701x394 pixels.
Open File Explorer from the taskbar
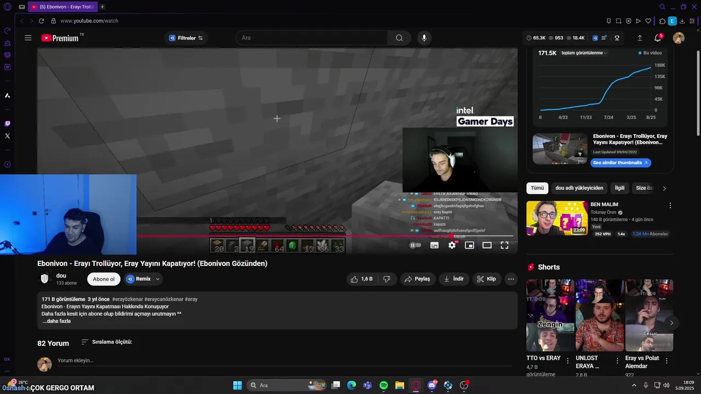click(400, 385)
